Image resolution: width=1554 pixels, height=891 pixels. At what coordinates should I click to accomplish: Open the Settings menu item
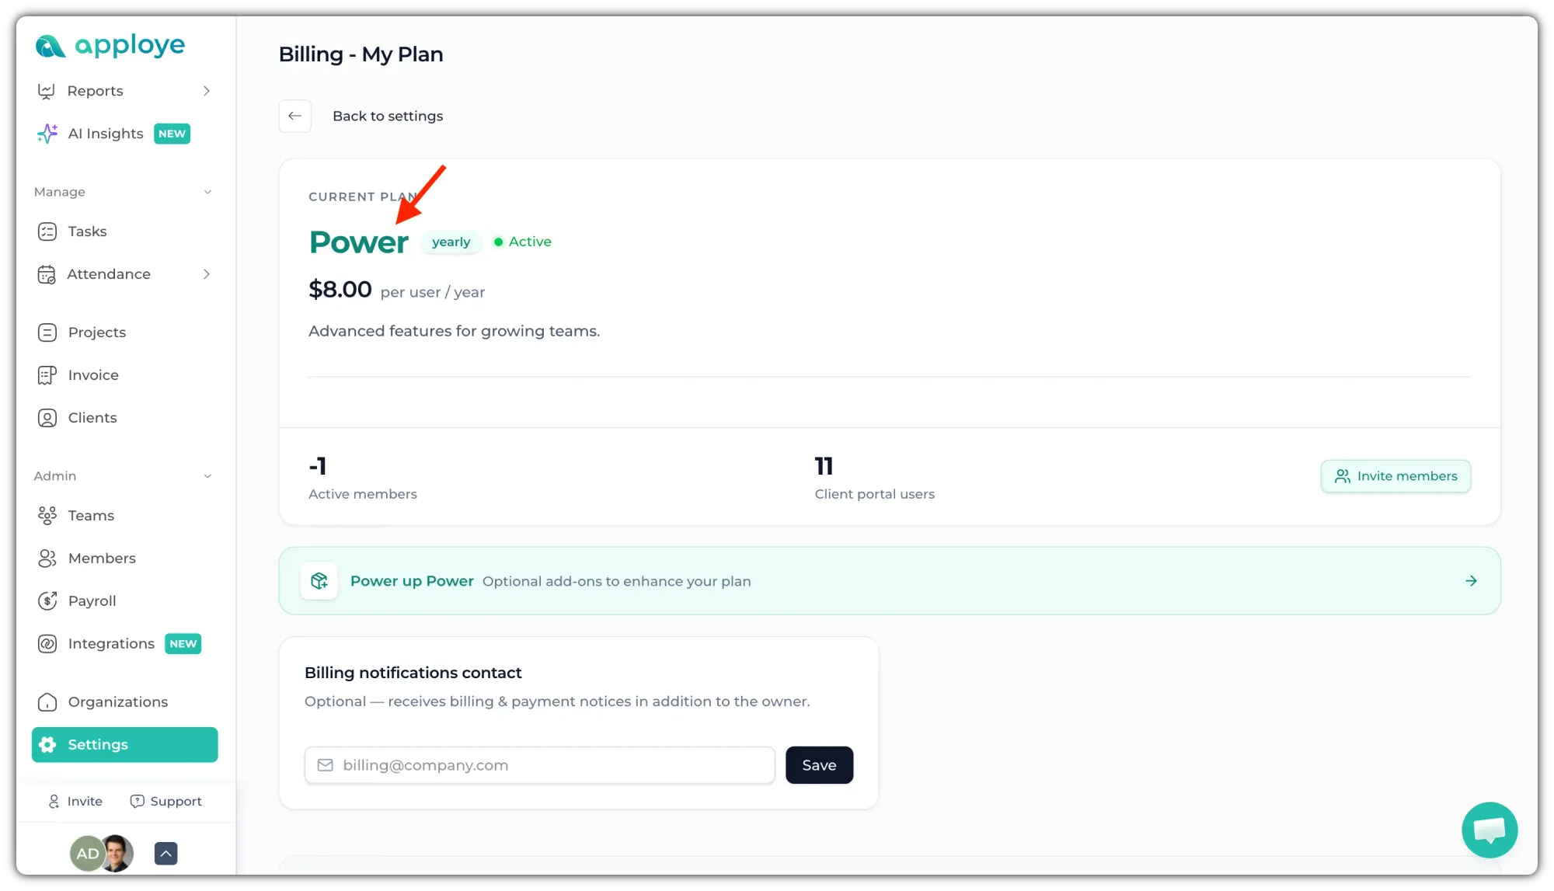125,744
